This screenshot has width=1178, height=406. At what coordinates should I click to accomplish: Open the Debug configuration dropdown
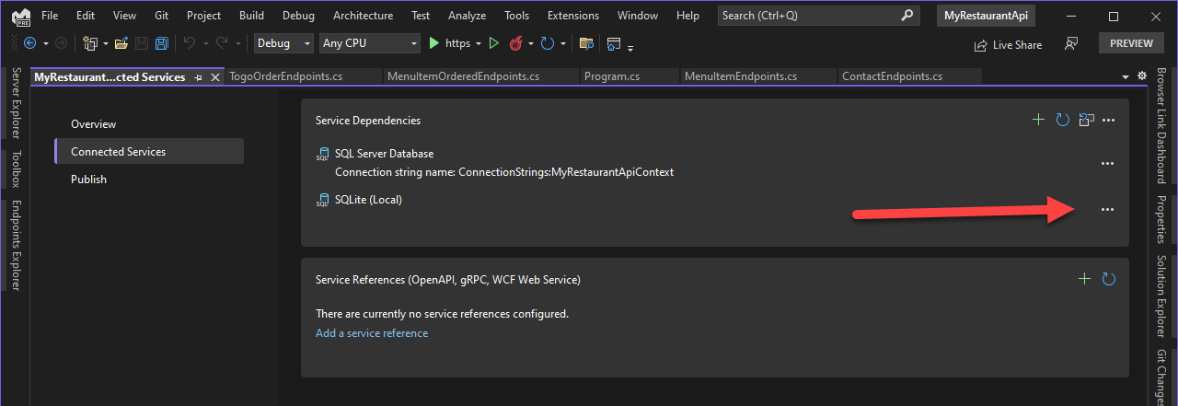click(x=284, y=43)
